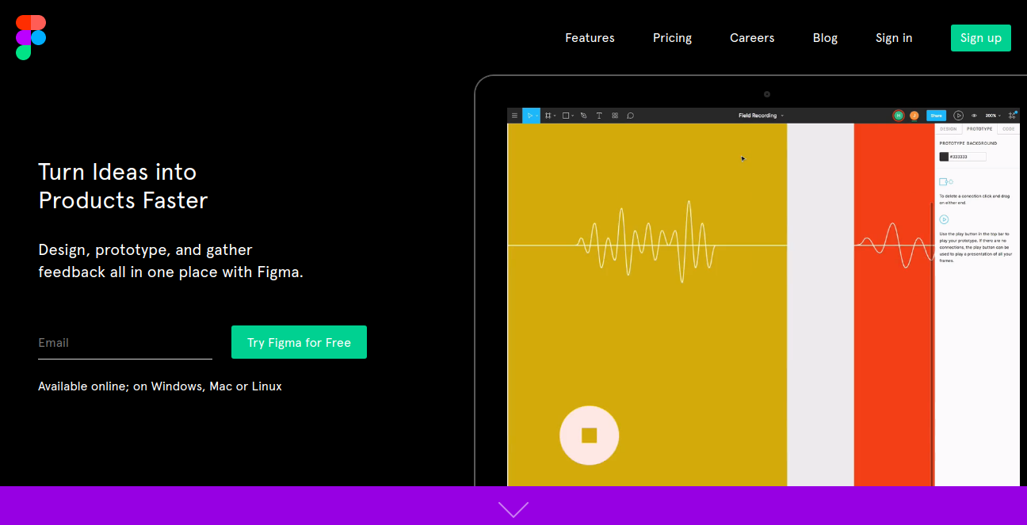Select the Comment tool
1027x525 pixels.
630,116
